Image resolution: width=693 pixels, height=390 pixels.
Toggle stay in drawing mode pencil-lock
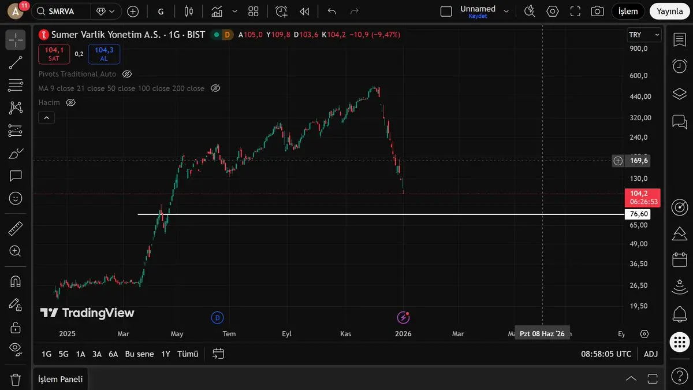pos(16,304)
